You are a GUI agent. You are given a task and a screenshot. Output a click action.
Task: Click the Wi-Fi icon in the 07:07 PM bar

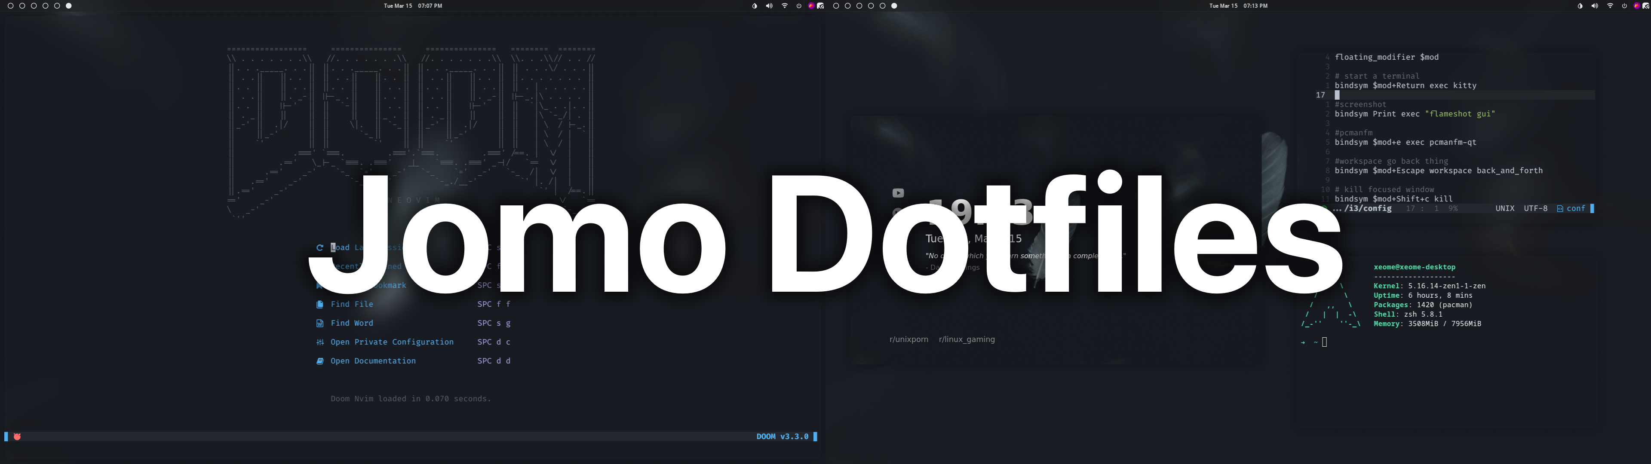pos(785,6)
